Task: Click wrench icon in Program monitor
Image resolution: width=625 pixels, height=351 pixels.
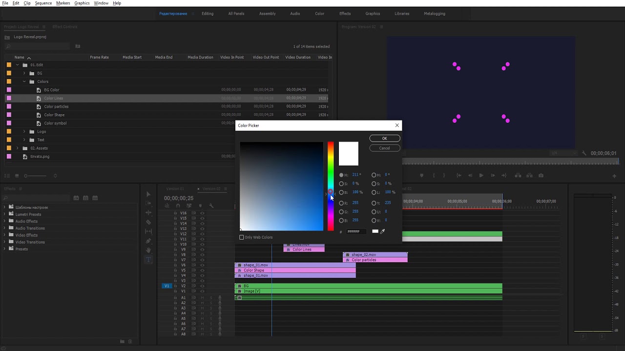Action: 584,153
